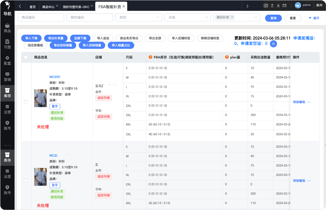Open the 商品 section in sidebar

[x=7, y=28]
